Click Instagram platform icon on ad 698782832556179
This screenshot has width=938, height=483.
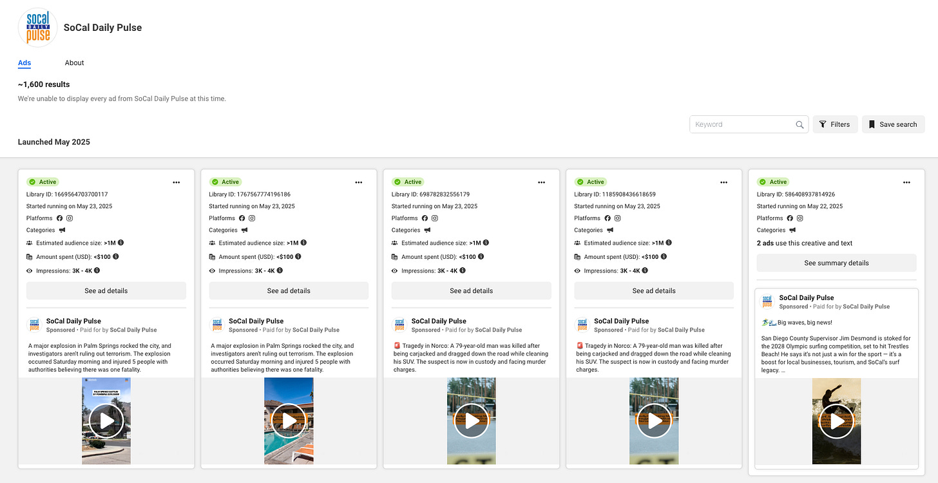[x=435, y=218]
